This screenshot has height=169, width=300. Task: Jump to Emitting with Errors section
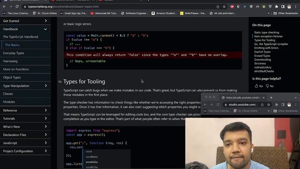[266, 48]
